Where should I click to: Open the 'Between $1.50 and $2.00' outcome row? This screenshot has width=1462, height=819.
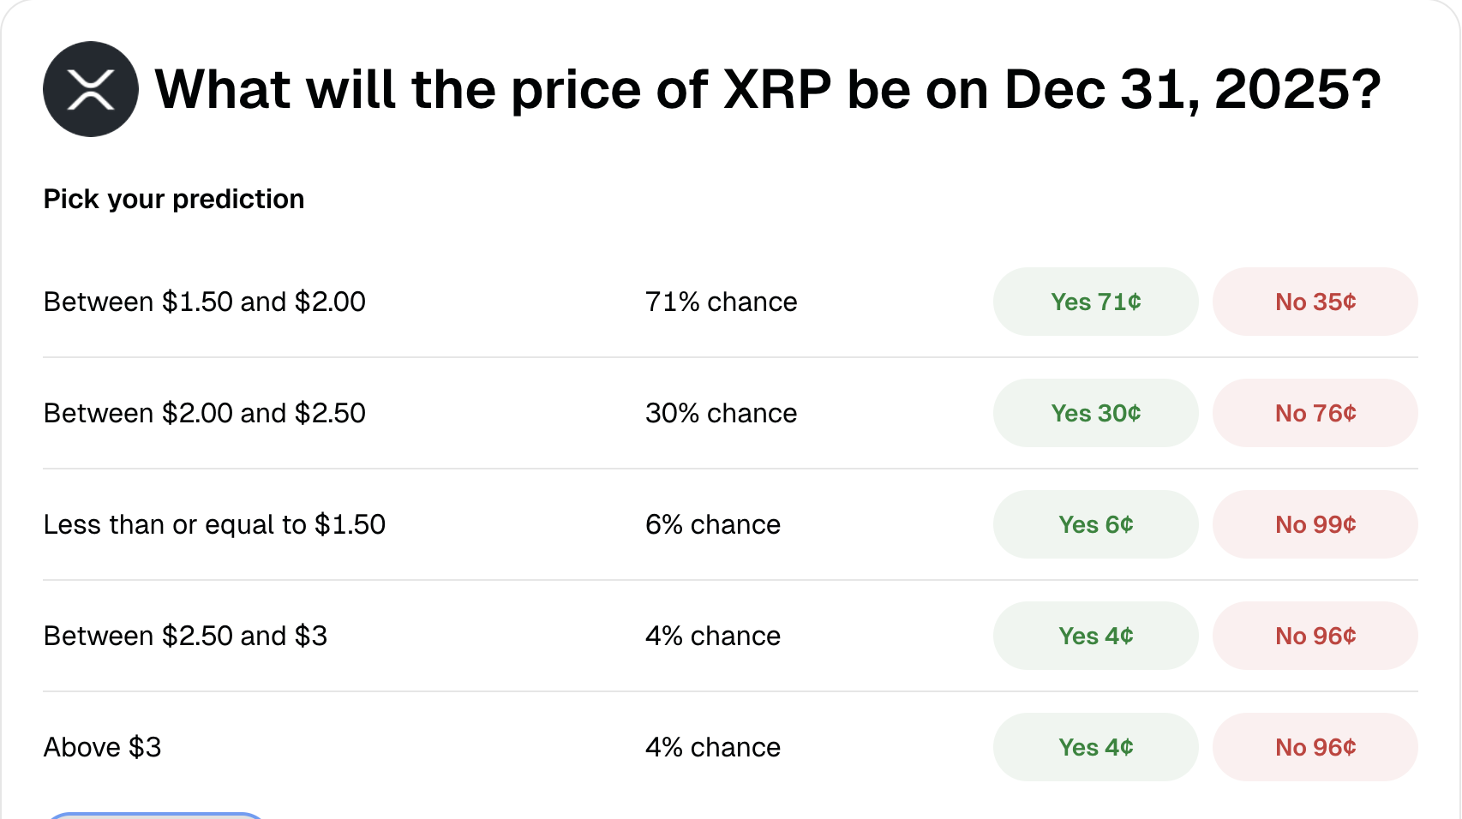coord(204,302)
